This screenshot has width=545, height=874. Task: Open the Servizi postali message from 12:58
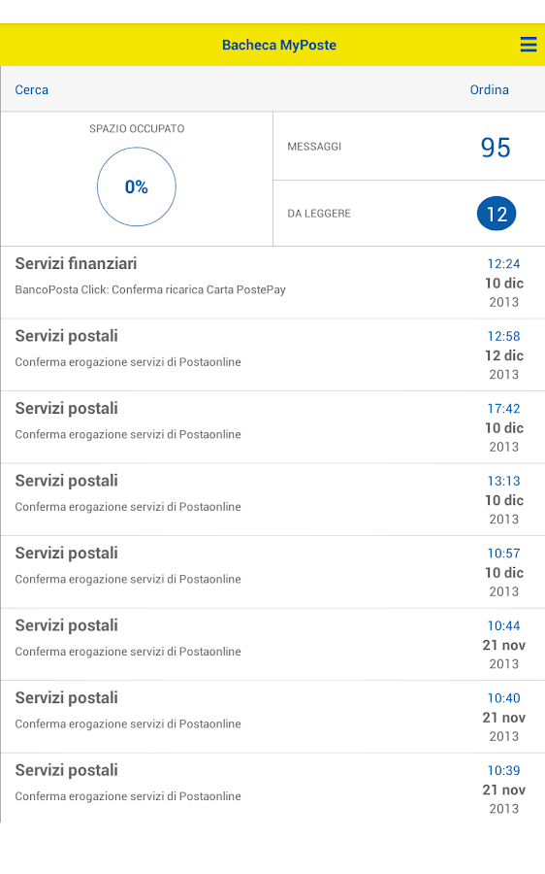[272, 355]
